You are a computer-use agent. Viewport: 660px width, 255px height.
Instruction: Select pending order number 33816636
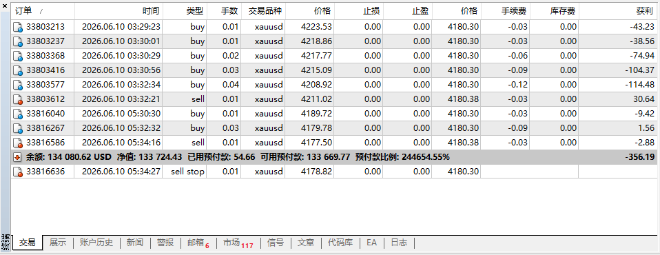tap(45, 172)
